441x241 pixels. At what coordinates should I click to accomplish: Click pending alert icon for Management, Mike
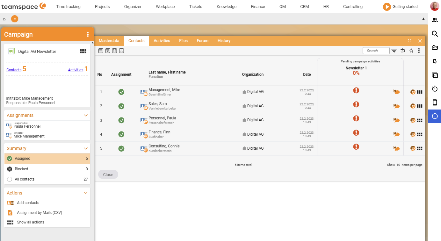(356, 90)
